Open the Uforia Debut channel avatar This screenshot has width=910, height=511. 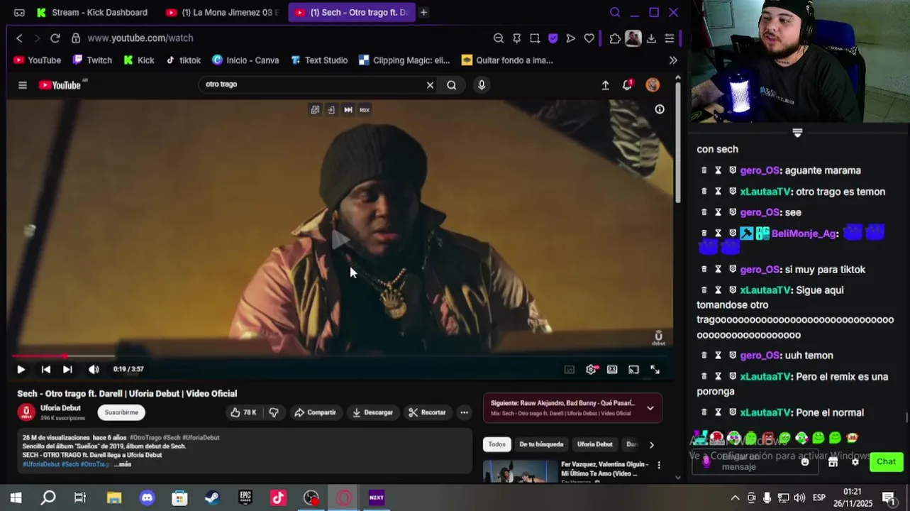pyautogui.click(x=26, y=412)
